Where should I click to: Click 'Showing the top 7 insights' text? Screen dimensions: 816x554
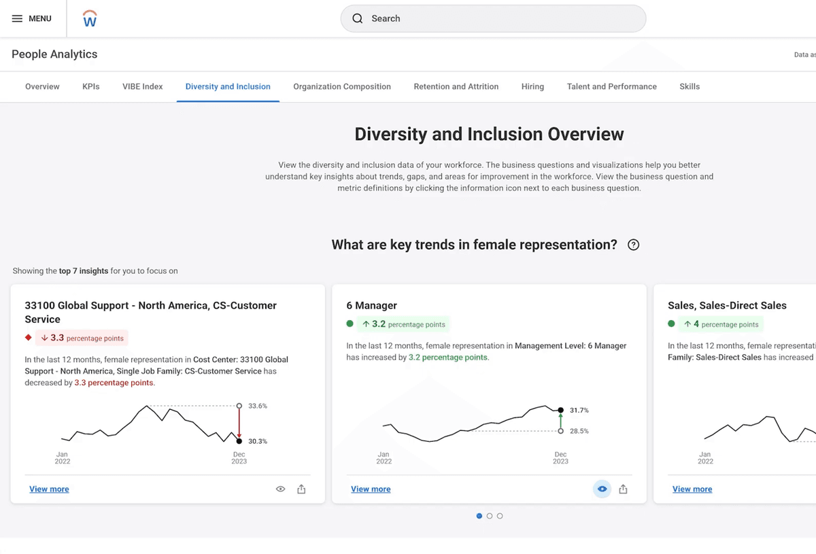tap(95, 271)
